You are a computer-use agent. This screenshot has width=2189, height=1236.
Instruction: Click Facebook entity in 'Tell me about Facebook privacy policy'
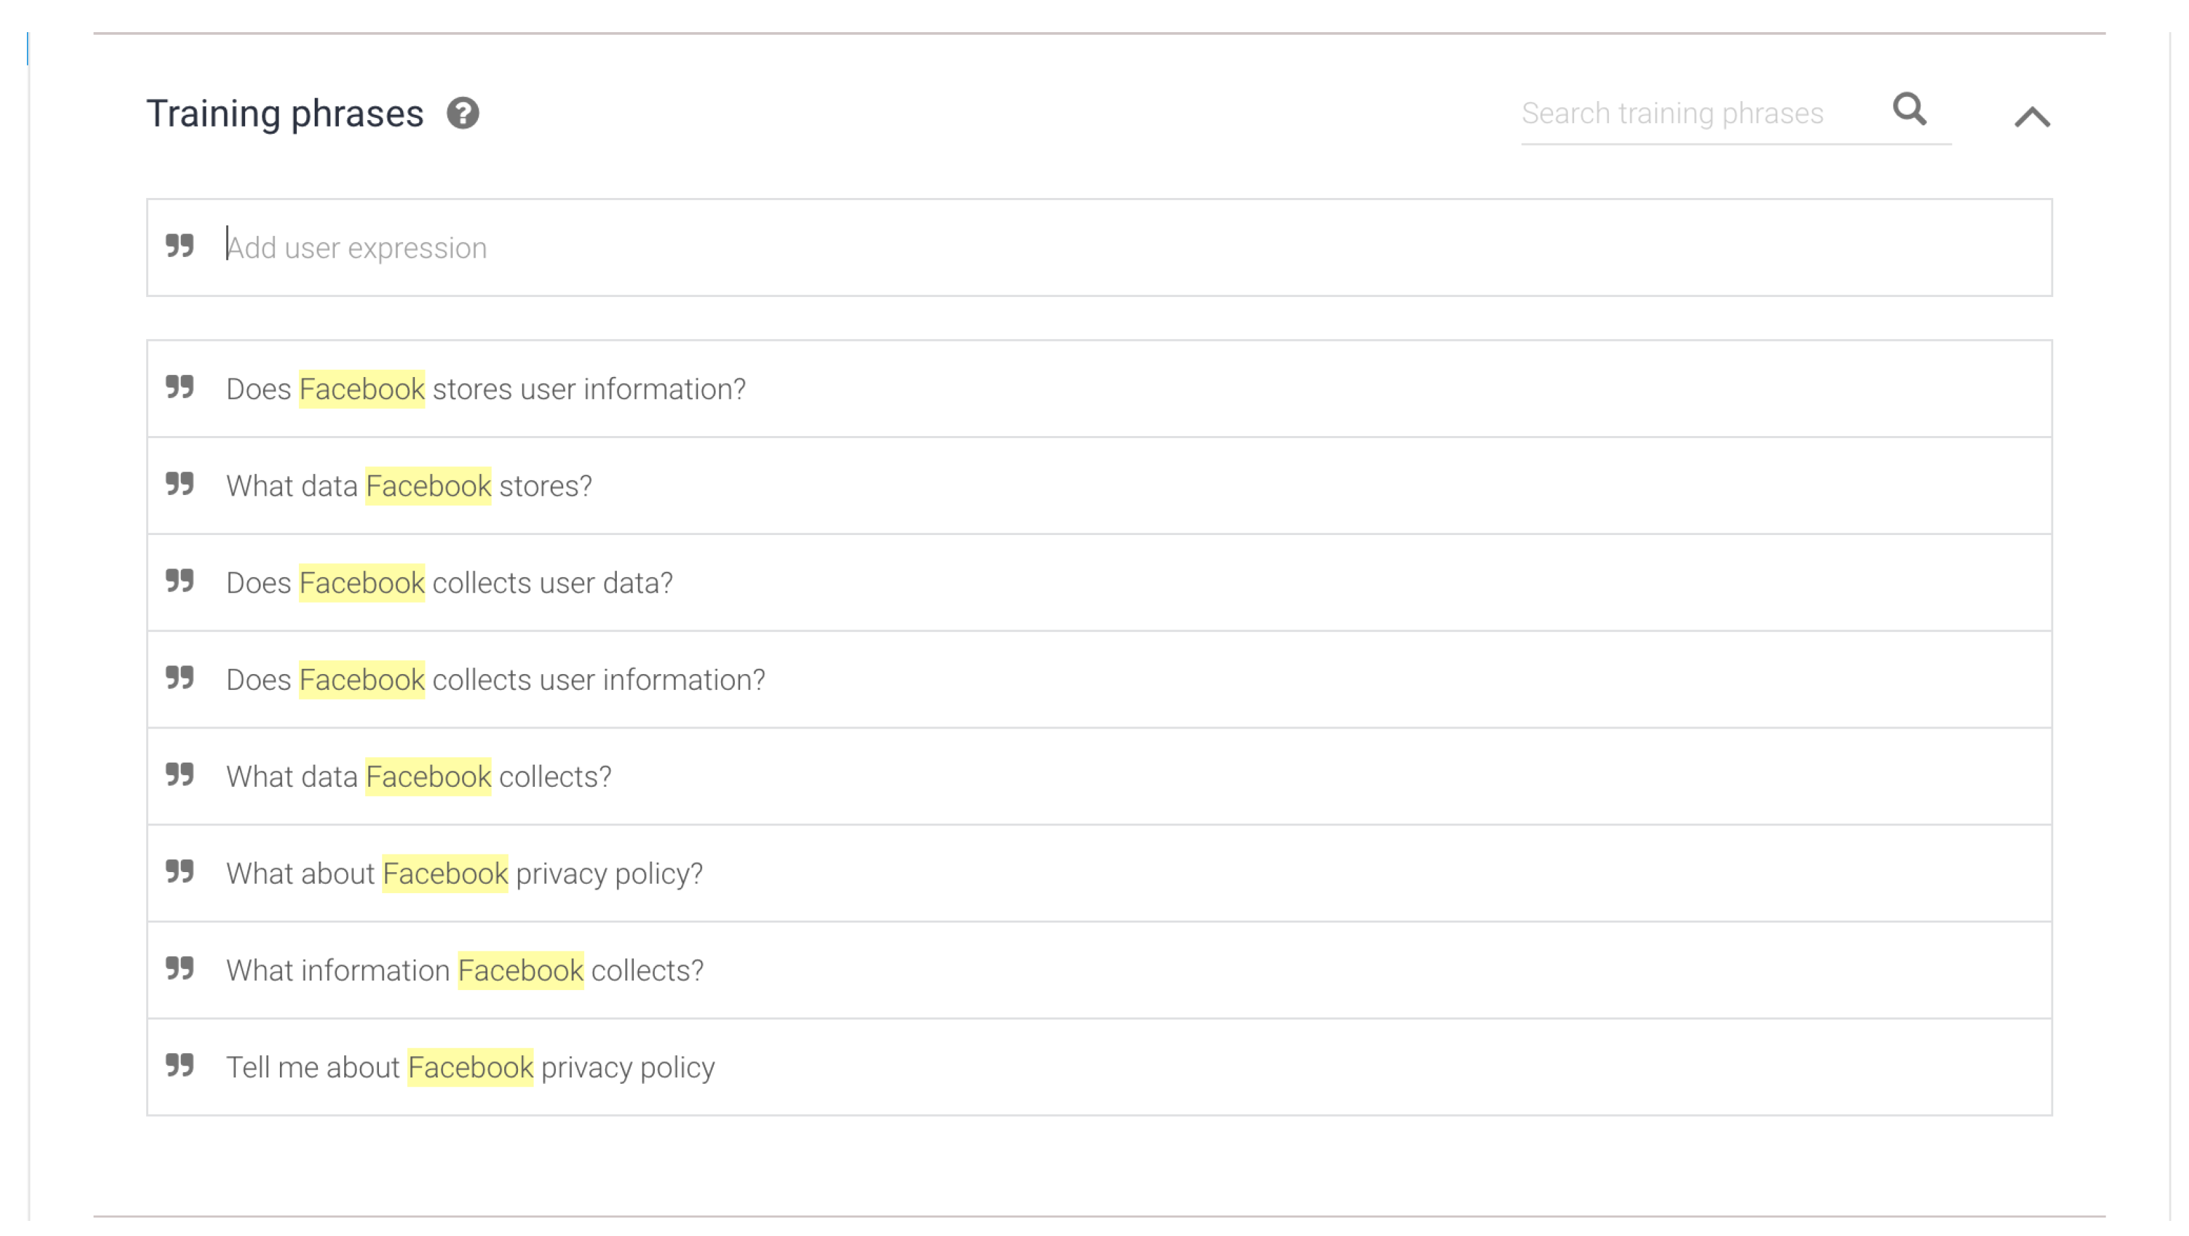coord(470,1067)
